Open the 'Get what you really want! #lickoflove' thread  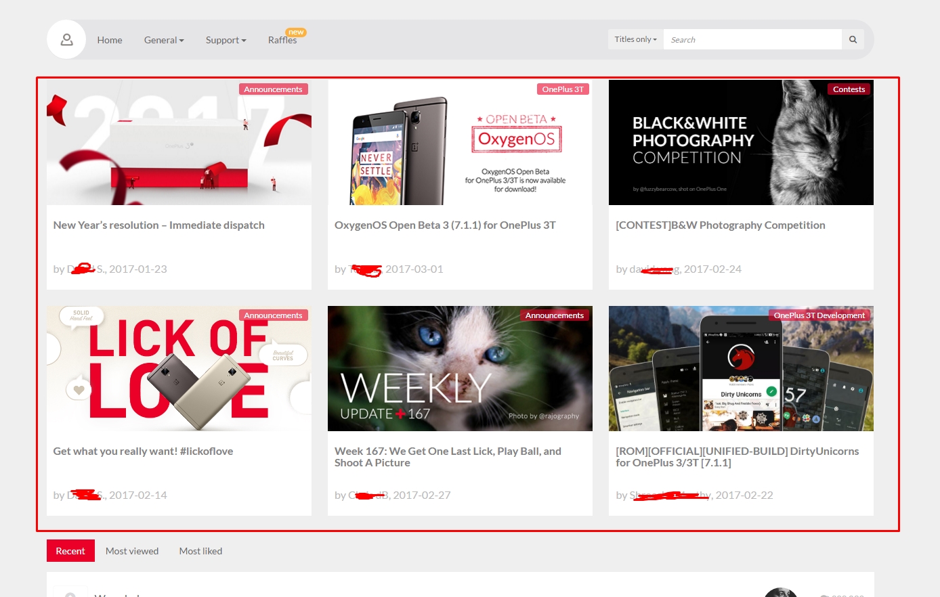tap(143, 451)
